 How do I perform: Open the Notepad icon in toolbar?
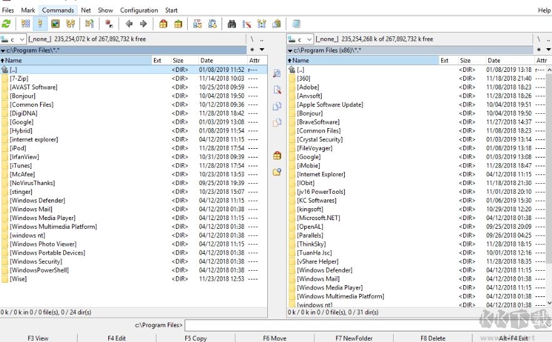click(x=296, y=24)
